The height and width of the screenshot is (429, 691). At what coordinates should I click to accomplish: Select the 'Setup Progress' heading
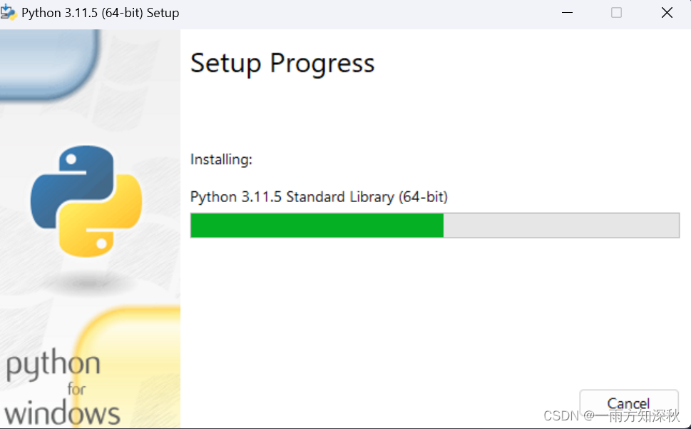(x=282, y=64)
